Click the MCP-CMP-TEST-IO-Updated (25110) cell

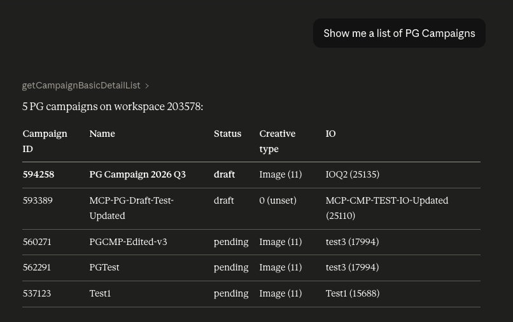tap(387, 208)
